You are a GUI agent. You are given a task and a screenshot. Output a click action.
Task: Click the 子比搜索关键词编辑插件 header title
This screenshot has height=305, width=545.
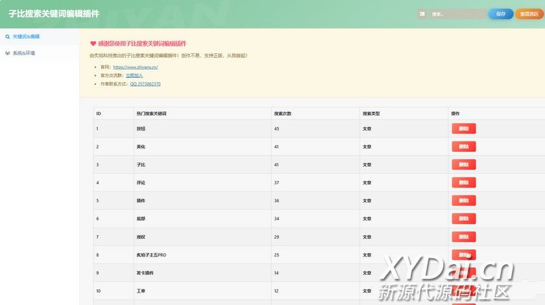pos(54,14)
